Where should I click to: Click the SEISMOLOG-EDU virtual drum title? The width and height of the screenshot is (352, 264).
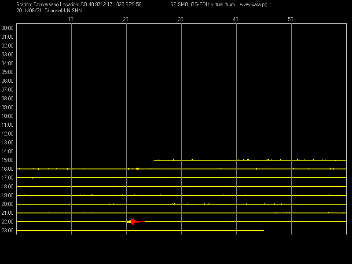pos(204,4)
